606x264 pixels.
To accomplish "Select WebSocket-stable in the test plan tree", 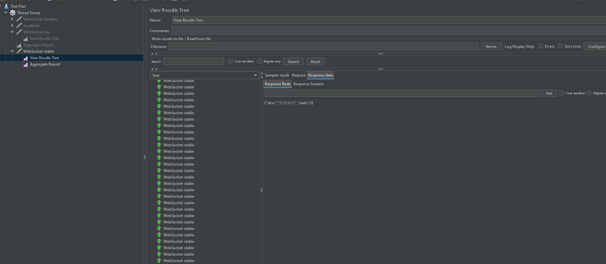I will coord(39,51).
